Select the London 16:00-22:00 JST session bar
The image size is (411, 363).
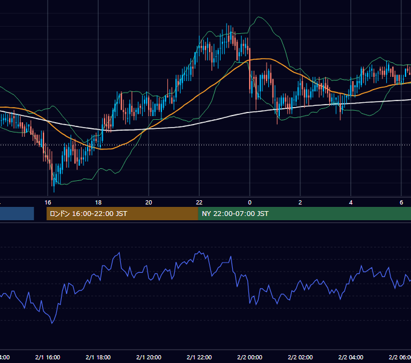122,214
